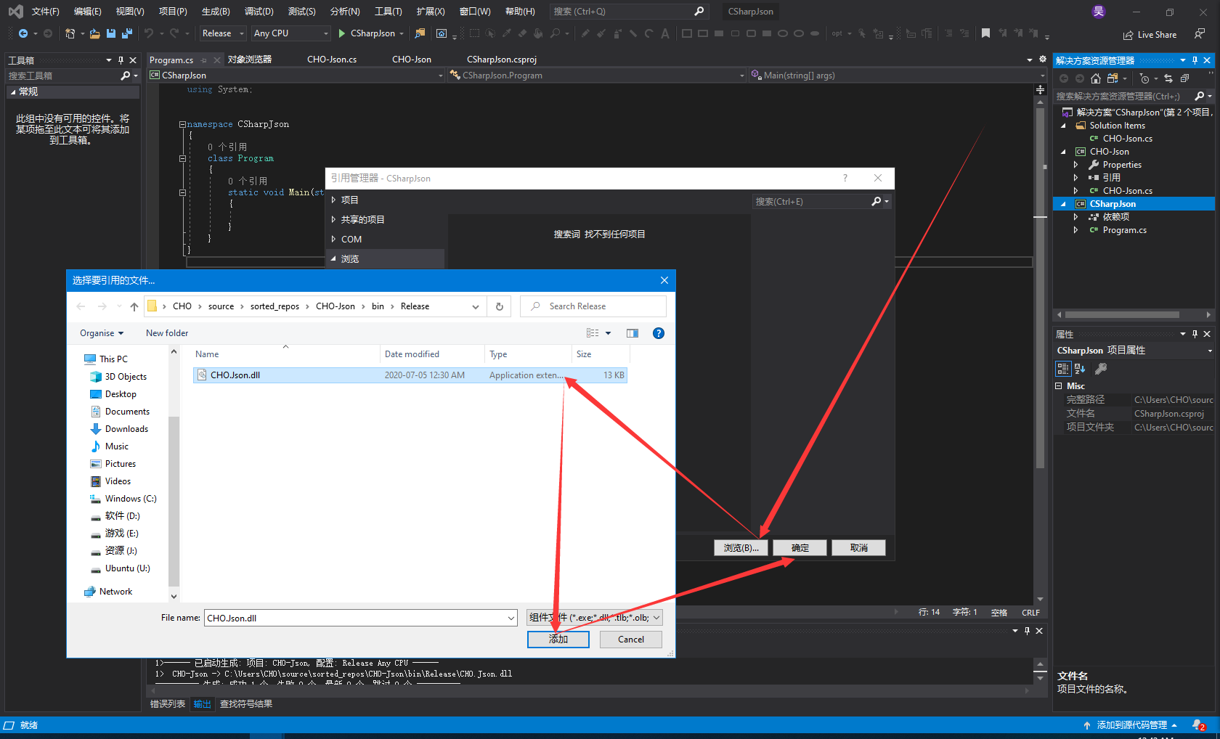
Task: Open the 调试(D) debug menu
Action: point(259,12)
